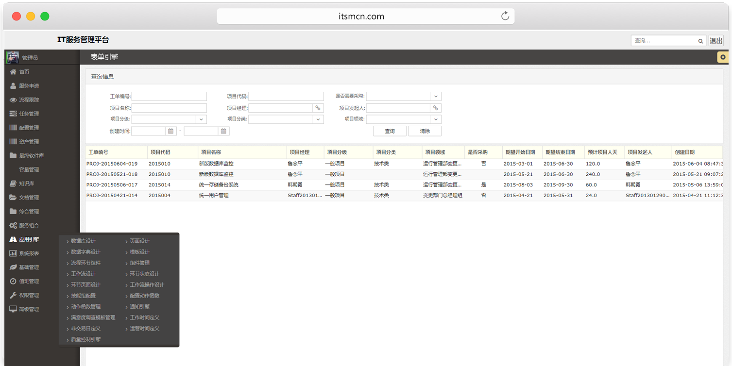Select 数据库设计 from the submenu
732x366 pixels.
coord(83,241)
